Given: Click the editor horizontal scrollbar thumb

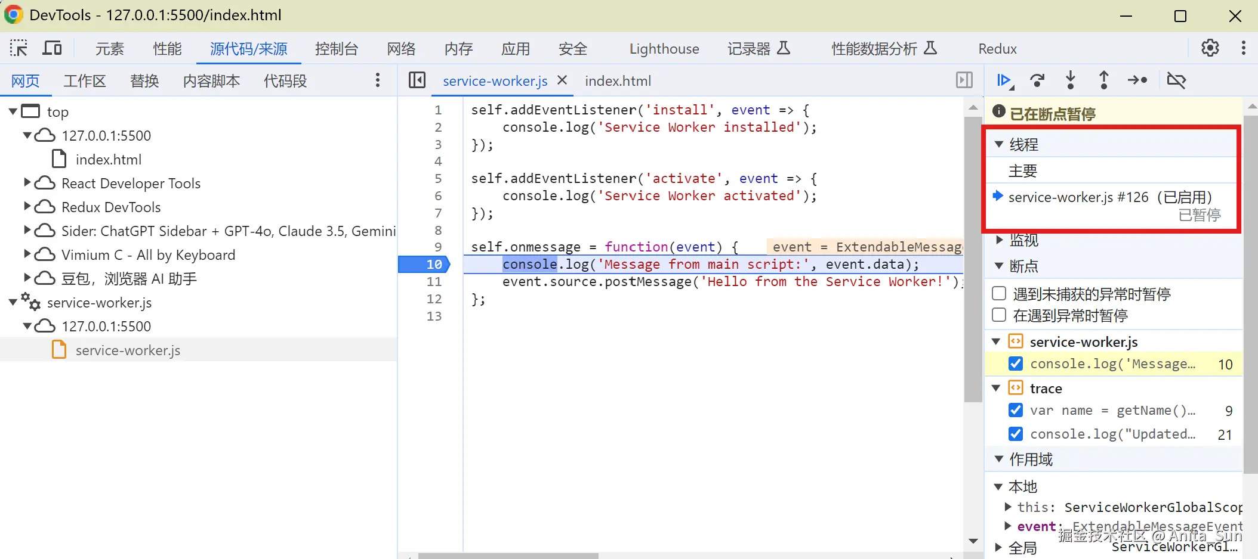Looking at the screenshot, I should (508, 555).
